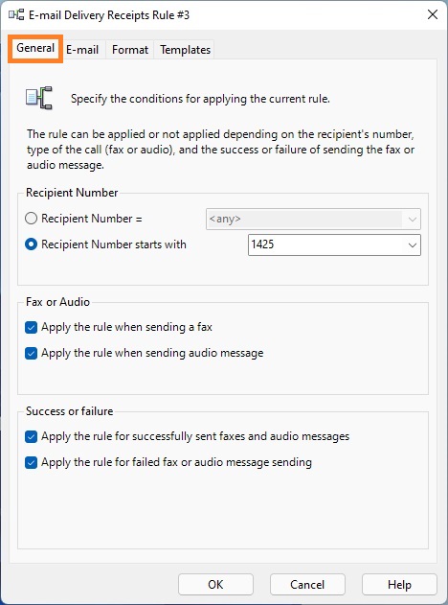Select the General tab
448x605 pixels.
(35, 48)
